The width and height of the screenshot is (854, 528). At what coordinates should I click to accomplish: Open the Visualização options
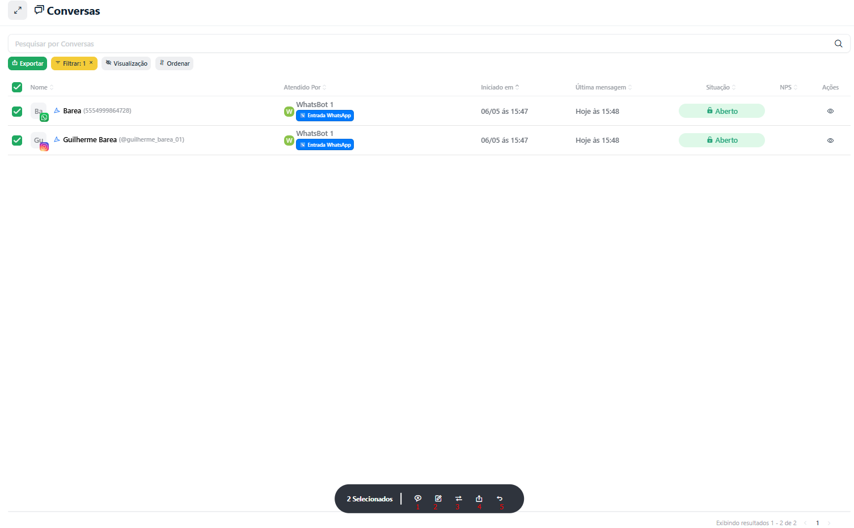126,63
